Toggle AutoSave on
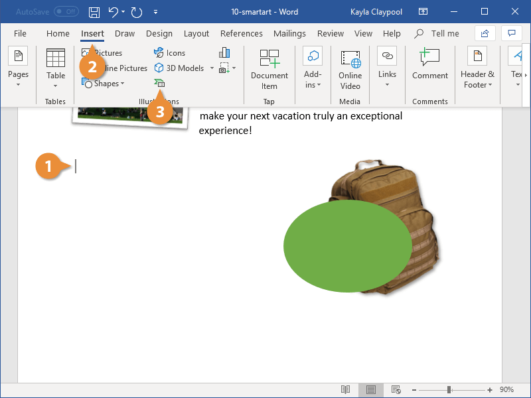This screenshot has width=531, height=398. tap(67, 11)
